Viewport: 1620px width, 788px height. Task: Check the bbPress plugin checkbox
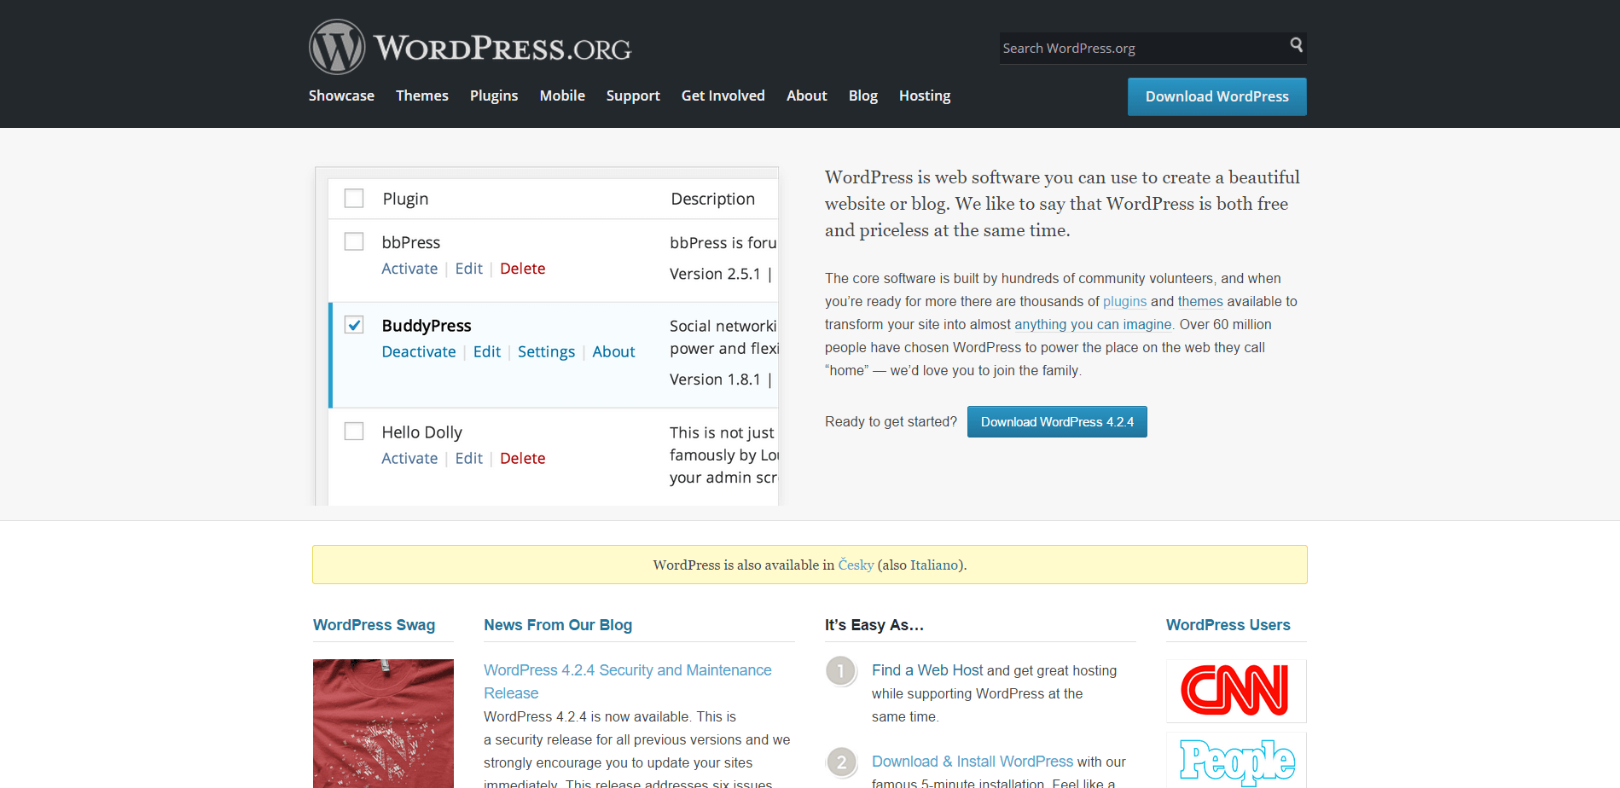354,241
